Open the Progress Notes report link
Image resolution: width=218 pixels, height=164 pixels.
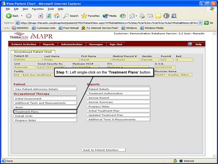(x=119, y=107)
